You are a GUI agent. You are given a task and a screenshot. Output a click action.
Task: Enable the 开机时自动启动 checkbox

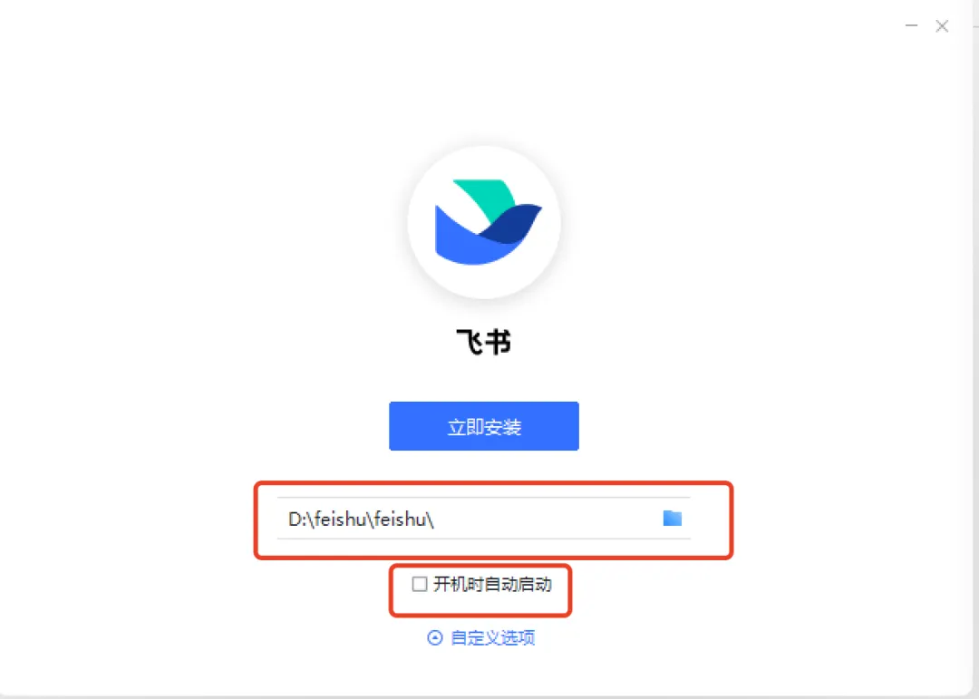[x=420, y=584]
